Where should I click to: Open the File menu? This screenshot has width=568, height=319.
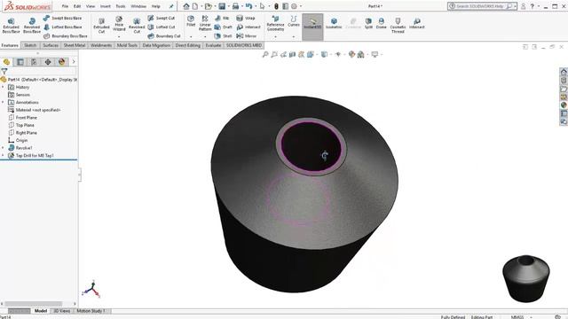click(65, 6)
